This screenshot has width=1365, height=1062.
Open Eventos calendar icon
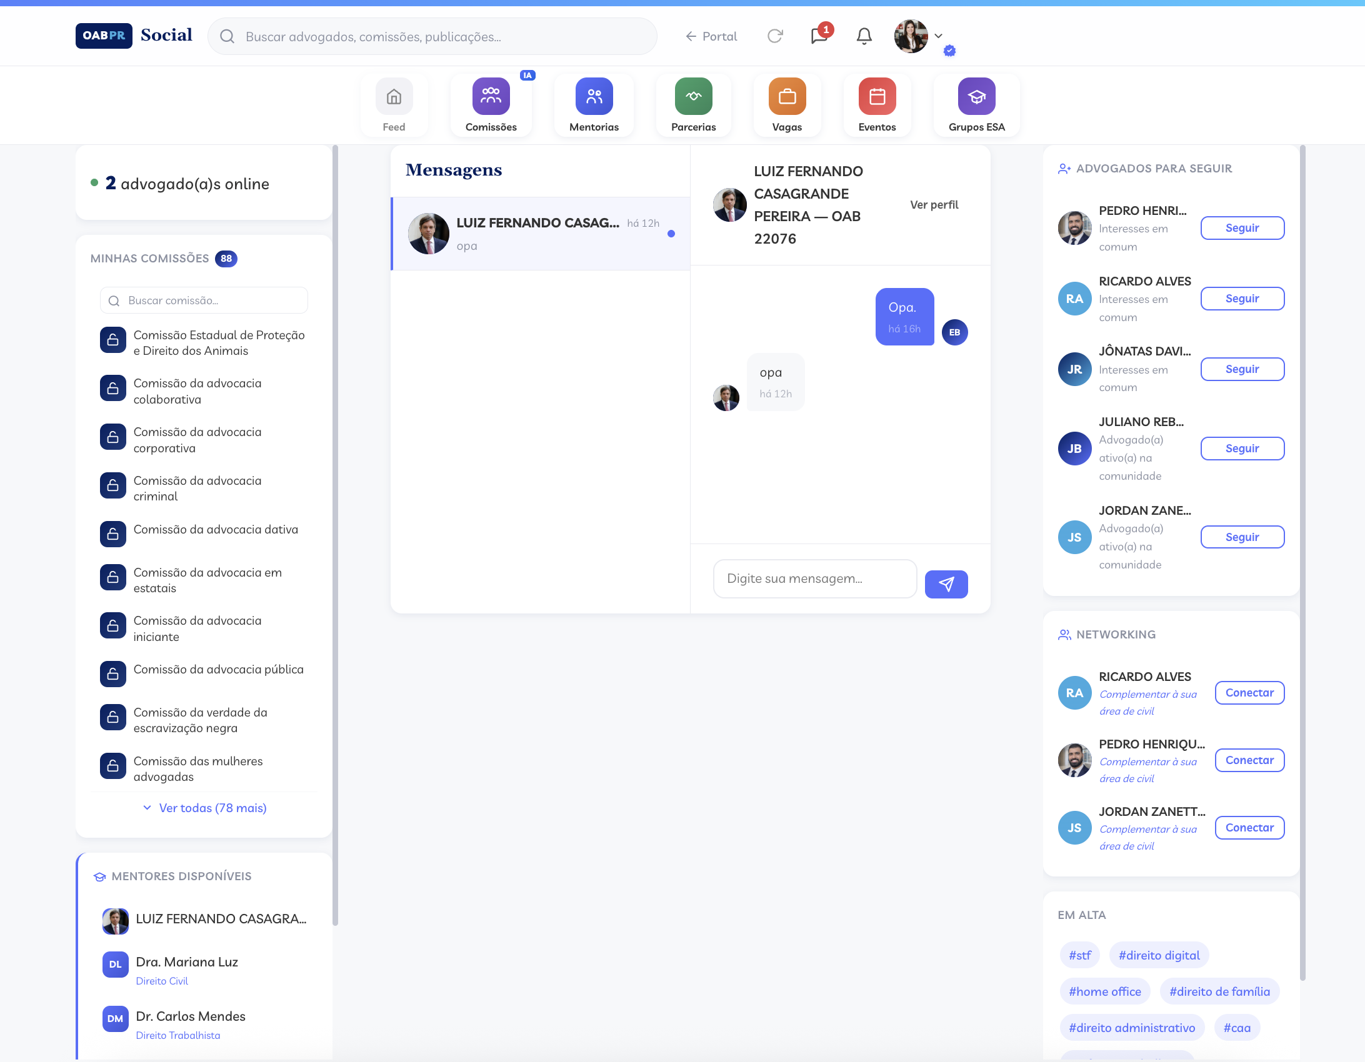(x=877, y=97)
